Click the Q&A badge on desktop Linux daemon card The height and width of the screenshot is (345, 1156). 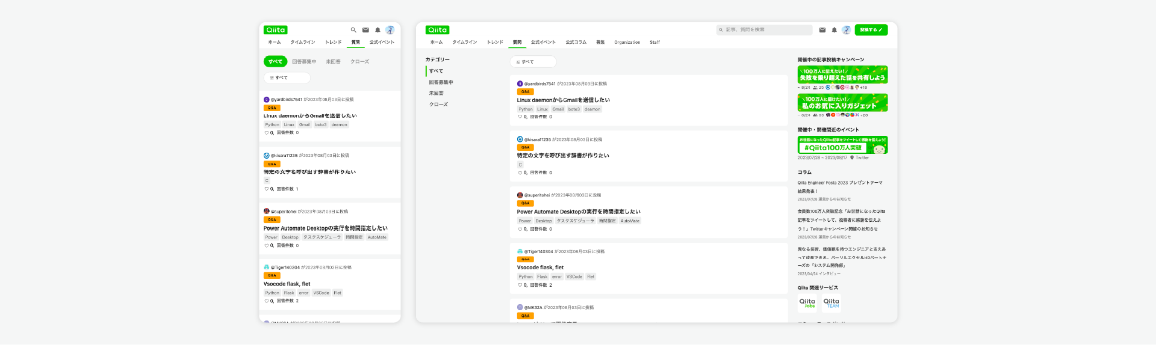526,92
